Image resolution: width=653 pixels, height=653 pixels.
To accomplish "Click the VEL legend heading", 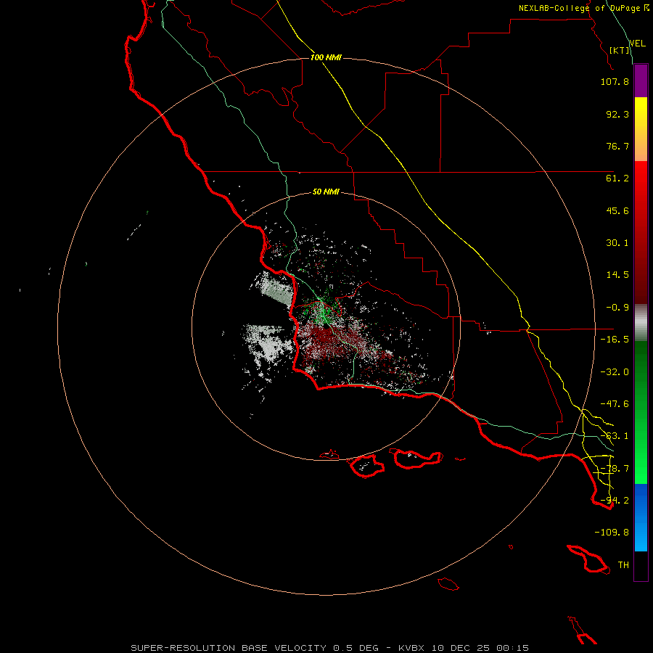I will pyautogui.click(x=637, y=43).
